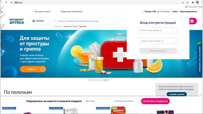Select the first banner carousel dot
Image resolution: width=203 pixels, height=114 pixels.
89,80
